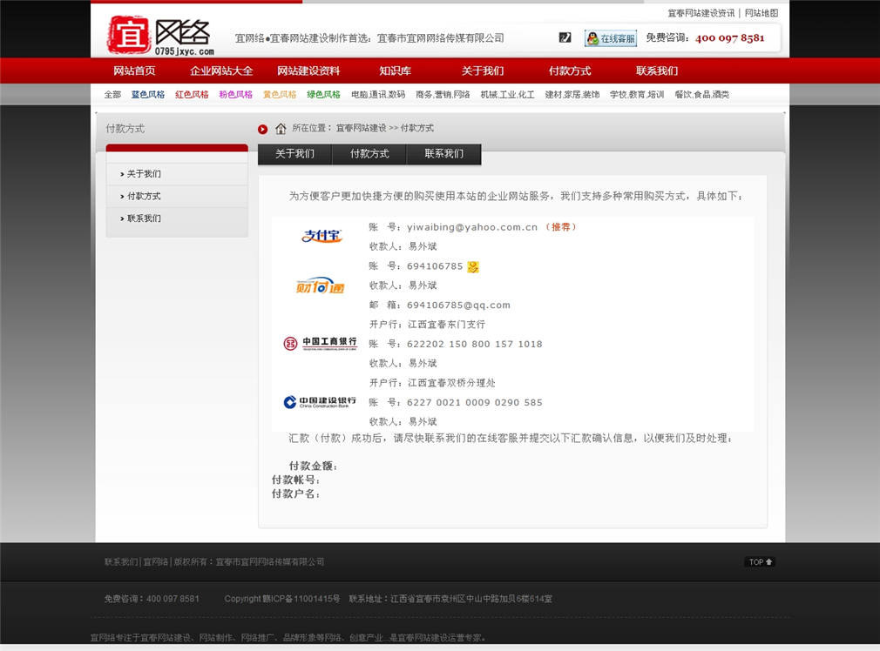Image resolution: width=880 pixels, height=651 pixels.
Task: Click the China Construction Bank logo
Action: tap(319, 401)
